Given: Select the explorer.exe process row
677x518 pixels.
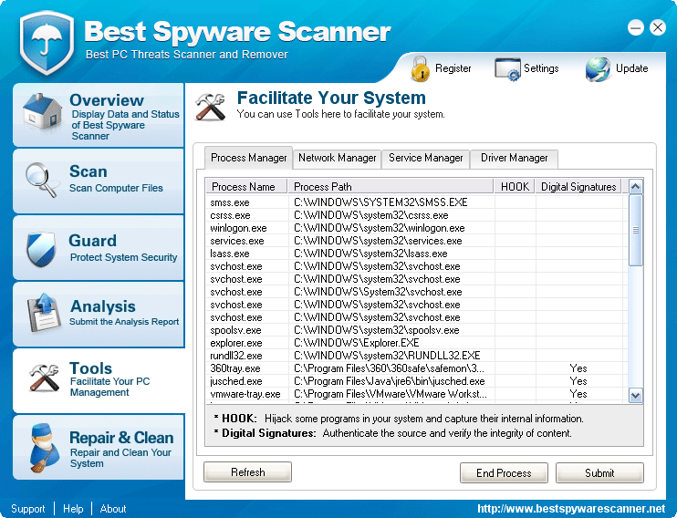Looking at the screenshot, I should point(416,343).
